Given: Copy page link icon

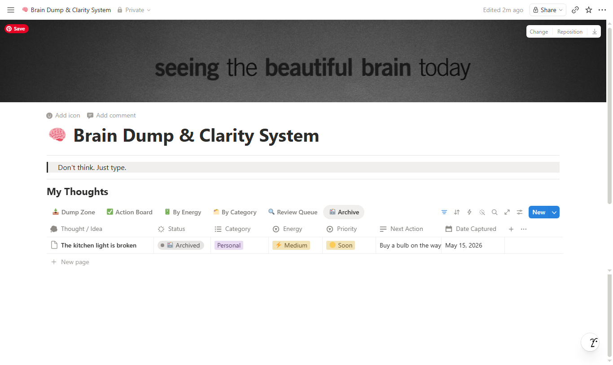Looking at the screenshot, I should point(575,10).
